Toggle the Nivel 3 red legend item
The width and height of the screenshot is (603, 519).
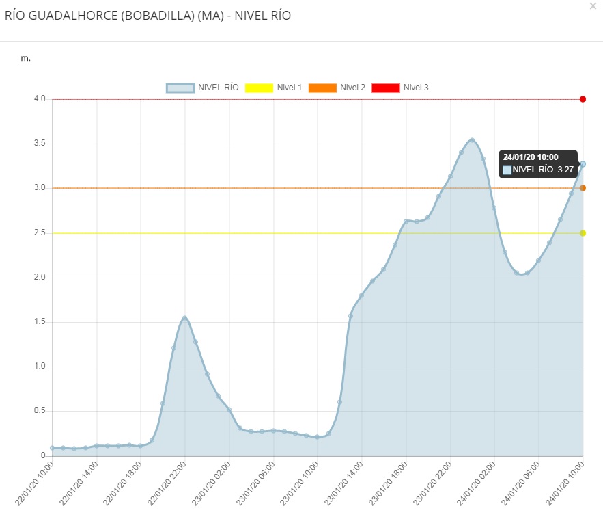(400, 88)
